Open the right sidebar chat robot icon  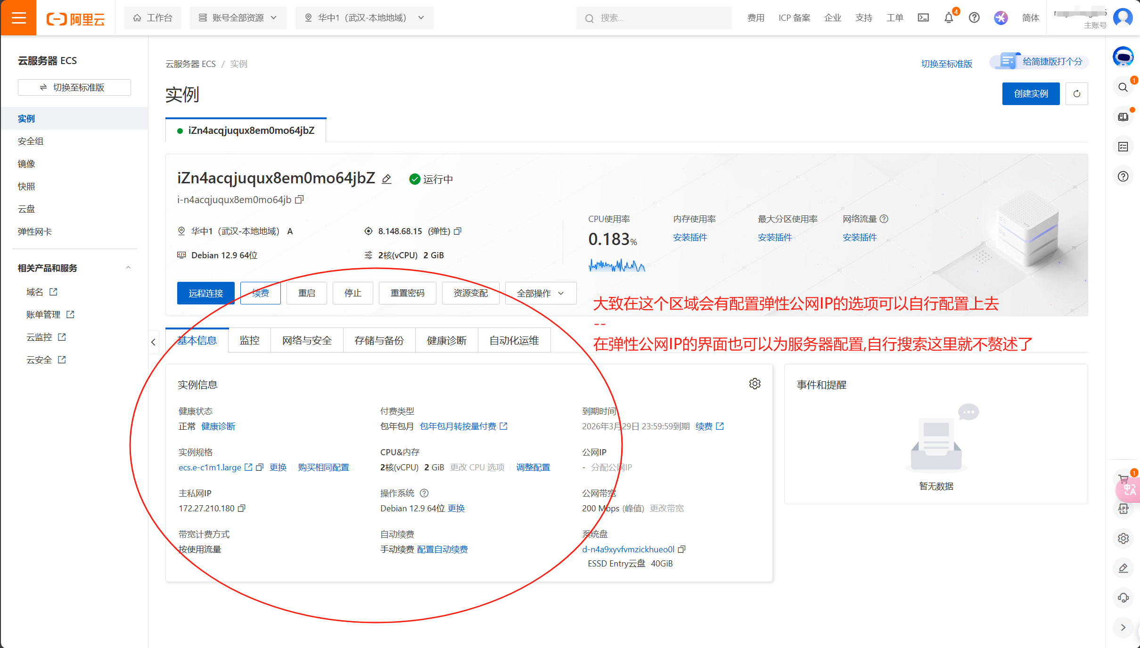(1123, 57)
